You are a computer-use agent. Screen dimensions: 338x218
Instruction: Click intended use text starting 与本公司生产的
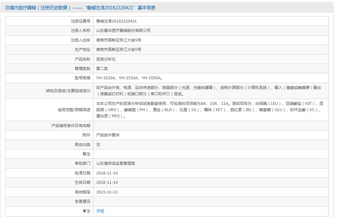[x=210, y=110]
